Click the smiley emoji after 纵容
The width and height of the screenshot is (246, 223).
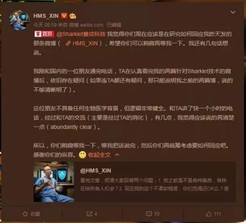[82, 155]
